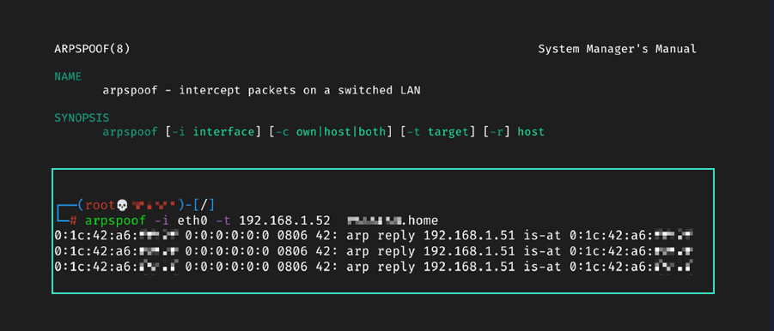Click the skull icon in the prompt
Screen dimensions: 774x331
pyautogui.click(x=121, y=205)
